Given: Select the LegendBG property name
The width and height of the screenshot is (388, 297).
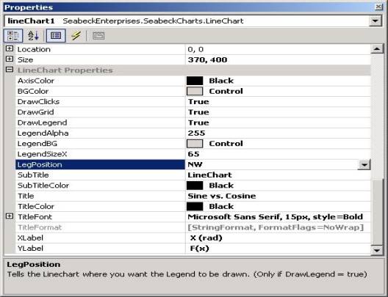Looking at the screenshot, I should (x=37, y=144).
